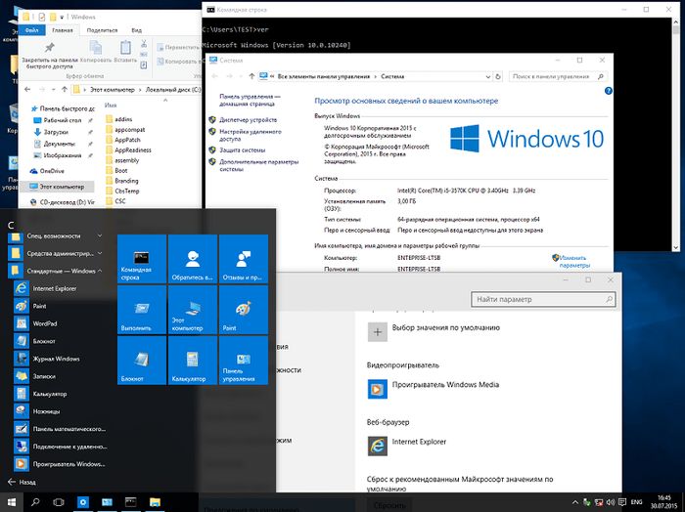Switch to the Вид ribbon tab
The image size is (685, 512).
[135, 30]
